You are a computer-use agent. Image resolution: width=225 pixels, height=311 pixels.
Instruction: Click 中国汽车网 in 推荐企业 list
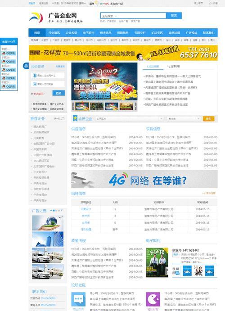click(x=40, y=149)
